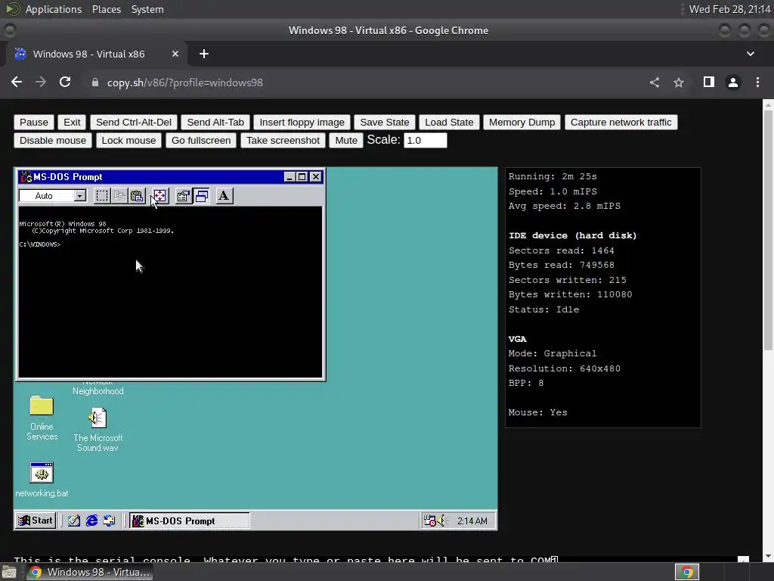Click the top panel date and time
The image size is (774, 581).
click(729, 9)
